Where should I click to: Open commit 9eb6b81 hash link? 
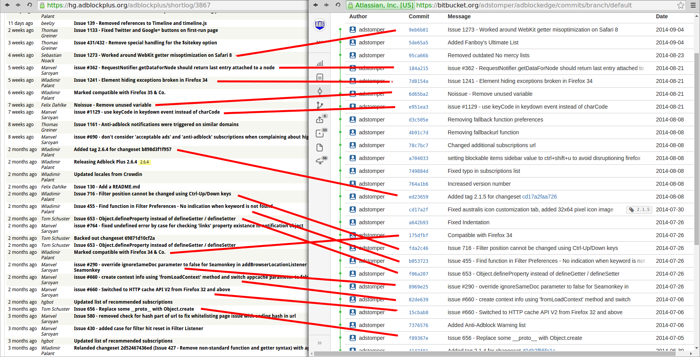click(419, 30)
